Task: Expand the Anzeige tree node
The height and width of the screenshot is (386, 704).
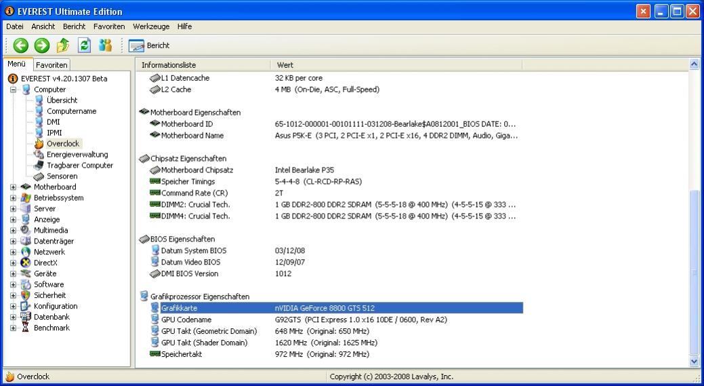Action: [13, 219]
